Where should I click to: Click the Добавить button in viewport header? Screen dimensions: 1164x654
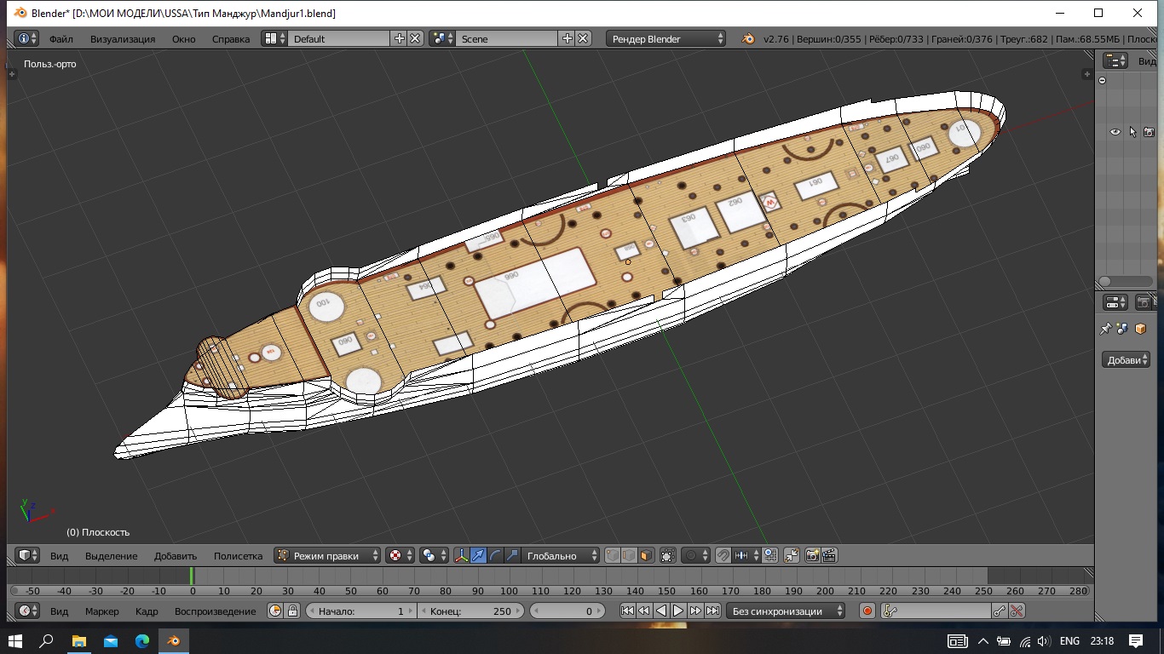tap(175, 555)
